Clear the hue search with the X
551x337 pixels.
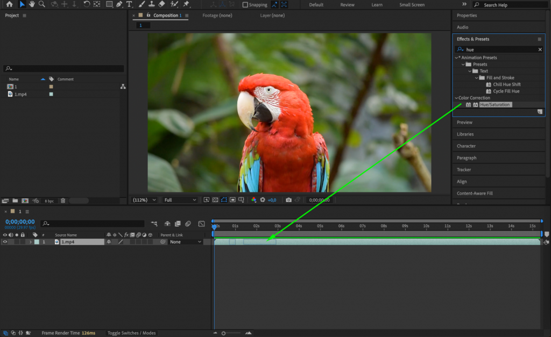pyautogui.click(x=540, y=49)
